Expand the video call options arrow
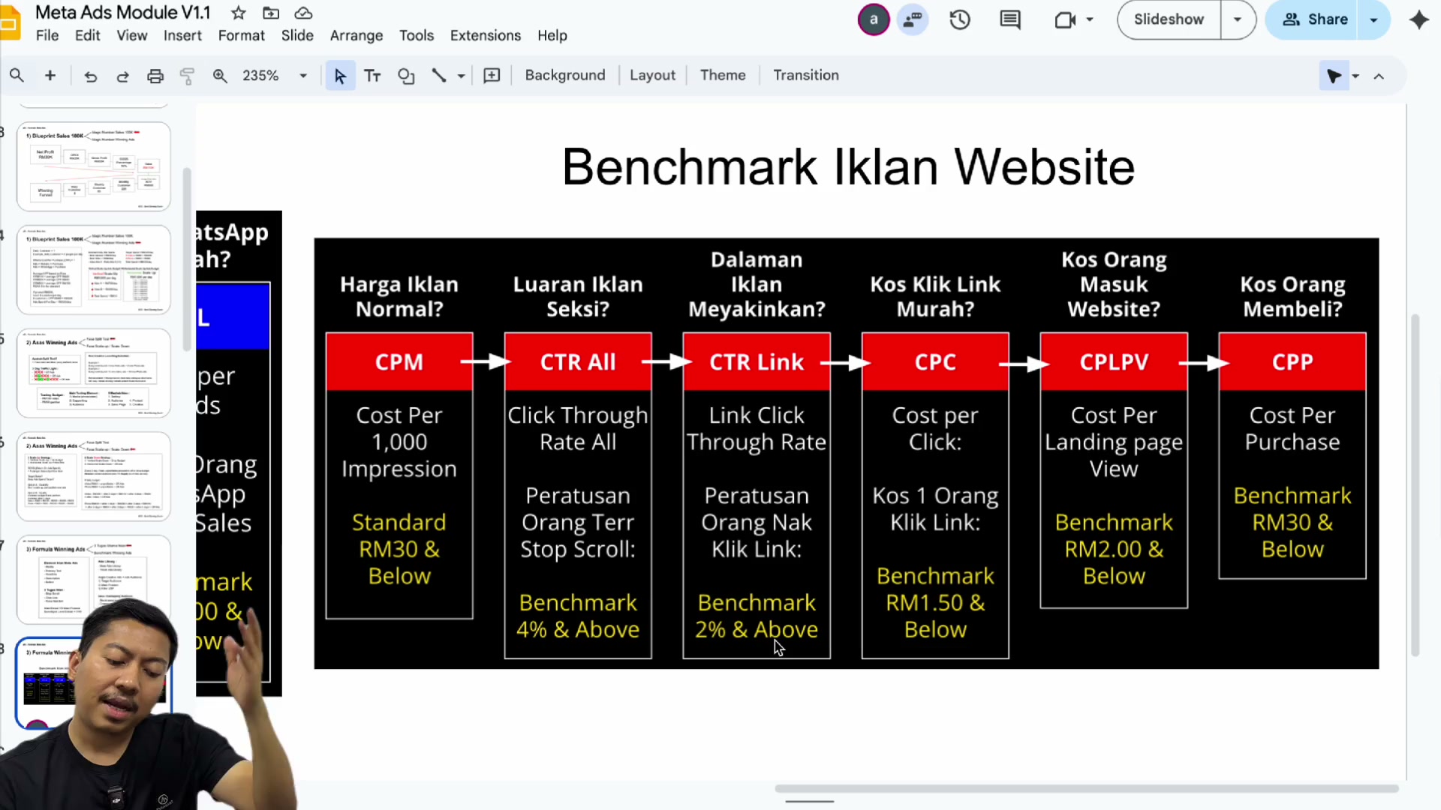Viewport: 1441px width, 810px height. click(x=1090, y=19)
